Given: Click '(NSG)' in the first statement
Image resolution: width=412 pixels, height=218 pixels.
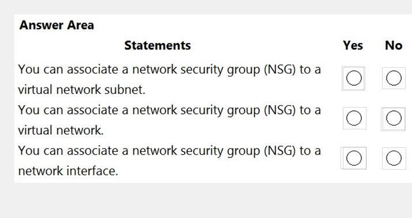Looking at the screenshot, I should 279,70.
